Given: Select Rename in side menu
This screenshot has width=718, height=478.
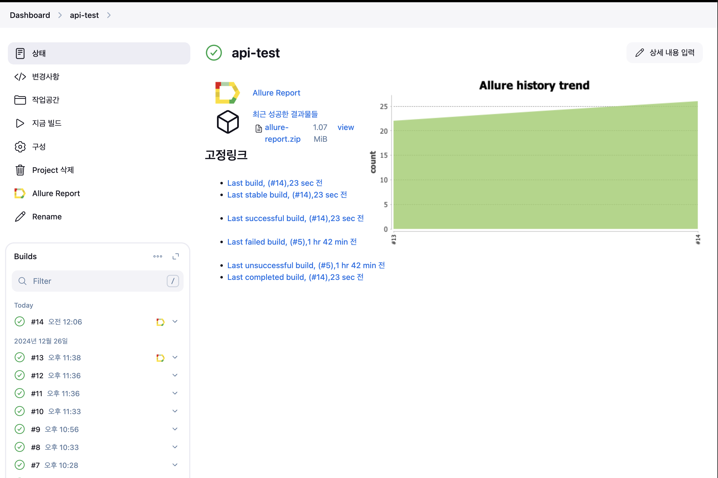Looking at the screenshot, I should pos(99,217).
